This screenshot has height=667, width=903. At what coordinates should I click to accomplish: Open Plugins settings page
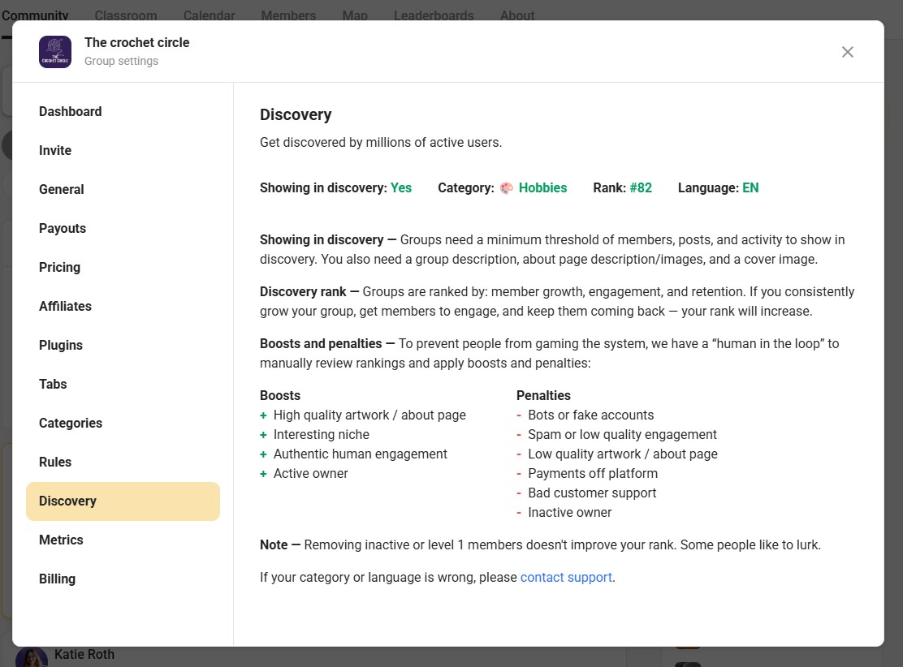point(61,346)
